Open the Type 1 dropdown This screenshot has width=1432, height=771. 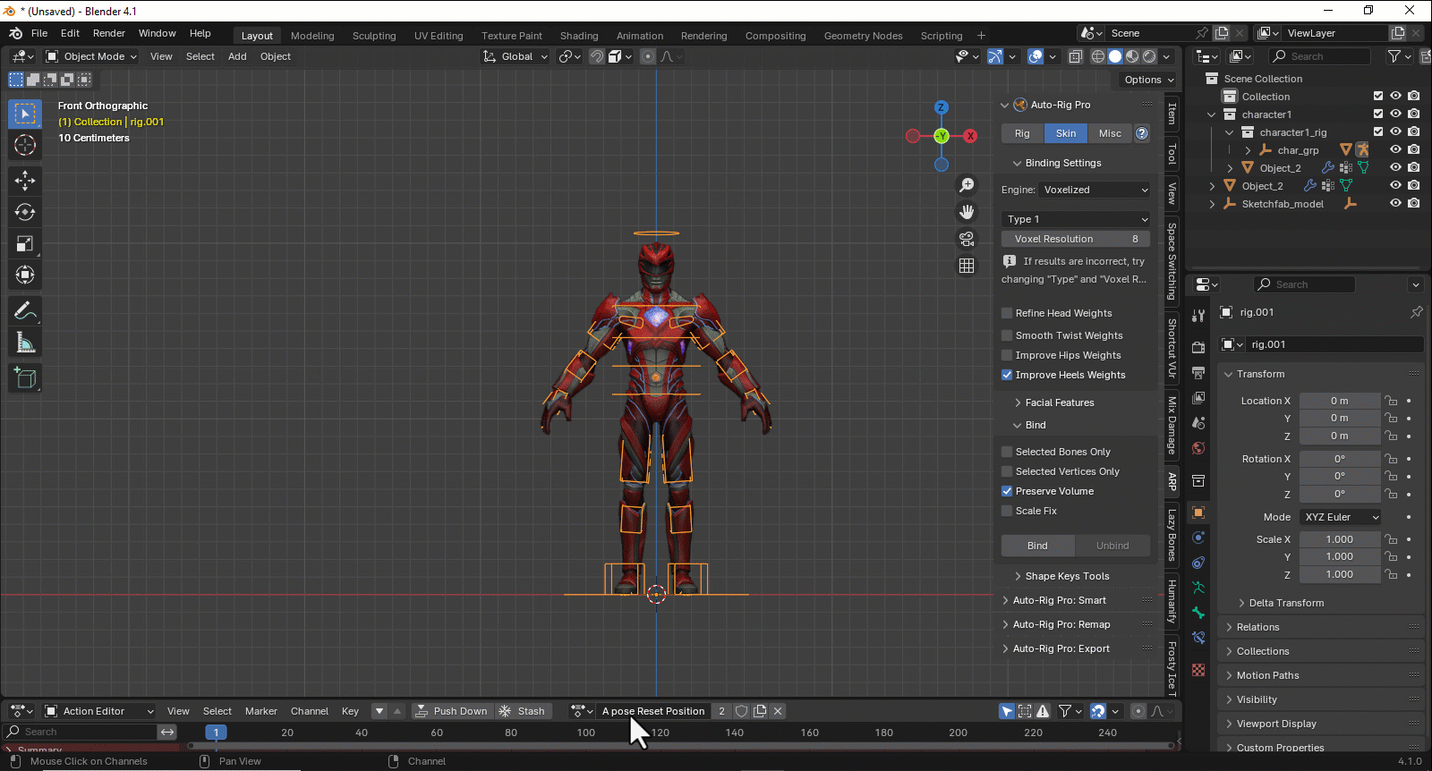click(x=1076, y=219)
